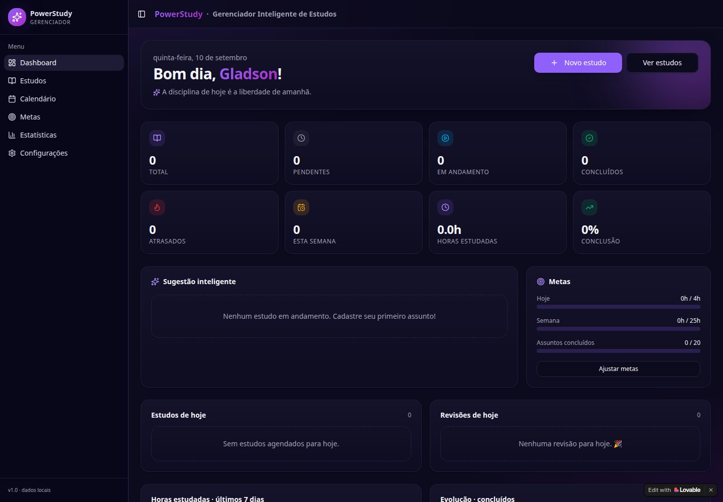Click the Estudos book icon
Screen dimensions: 723x502
click(12, 81)
